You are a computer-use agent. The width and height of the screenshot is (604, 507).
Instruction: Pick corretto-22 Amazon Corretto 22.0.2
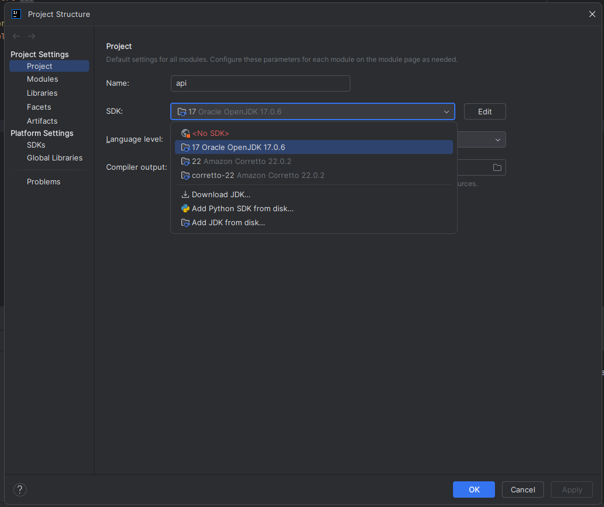pos(314,176)
